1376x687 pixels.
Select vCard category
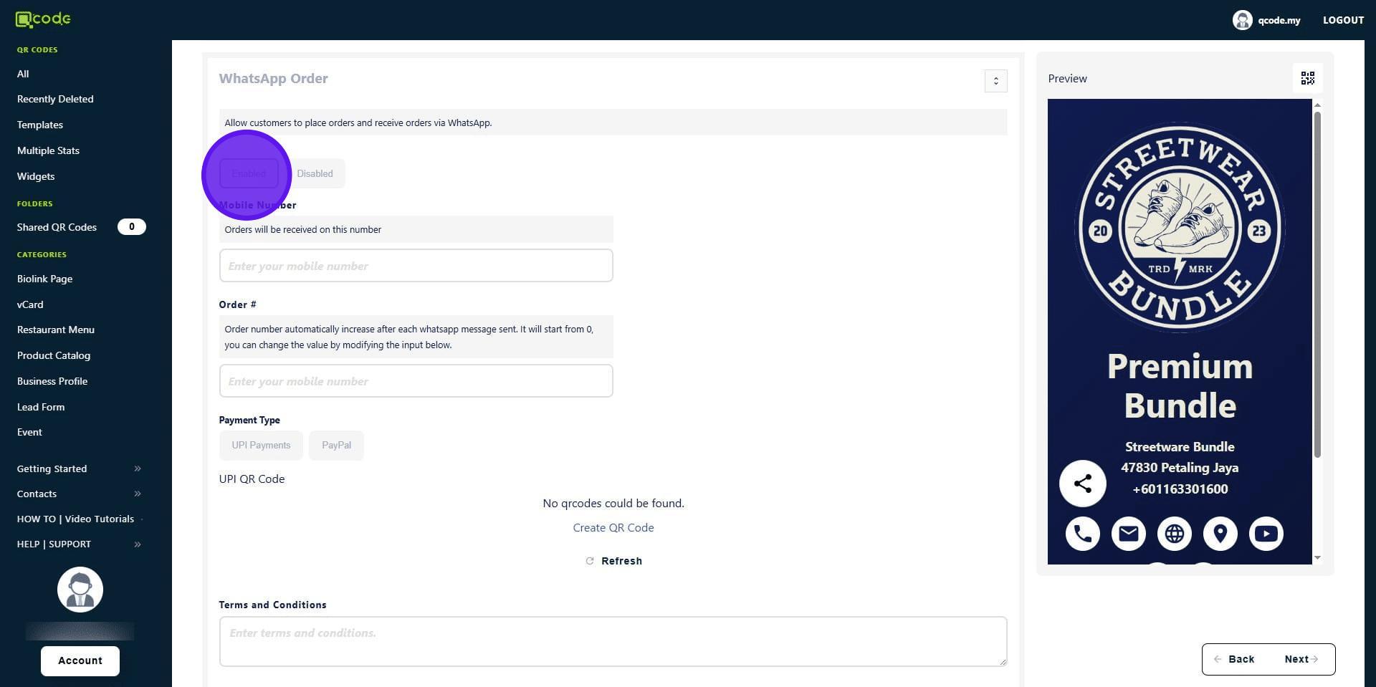(x=30, y=304)
